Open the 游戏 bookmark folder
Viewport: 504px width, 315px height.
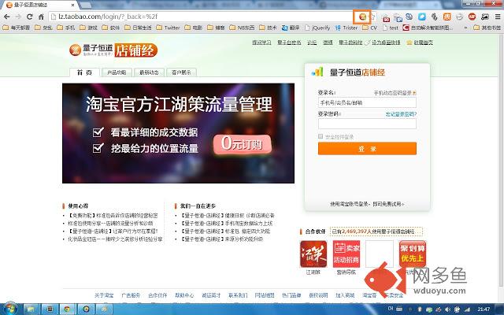[88, 28]
